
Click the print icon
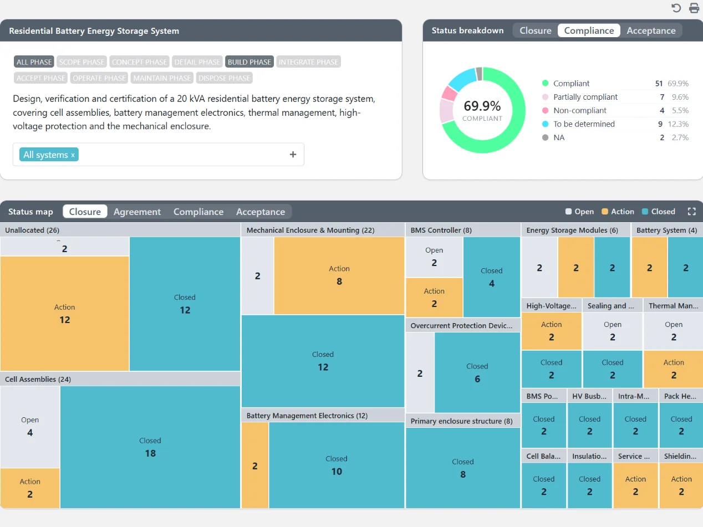click(694, 8)
